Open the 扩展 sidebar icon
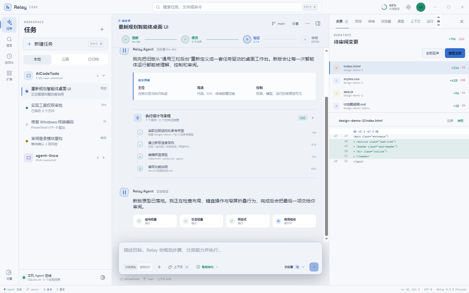This screenshot has width=469, height=293. pos(9,76)
